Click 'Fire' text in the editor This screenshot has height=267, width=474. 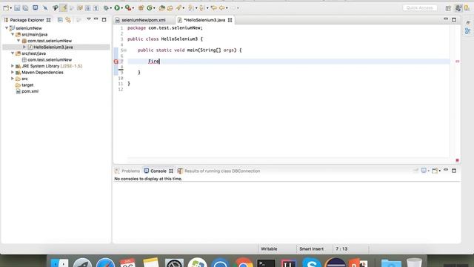pyautogui.click(x=153, y=62)
